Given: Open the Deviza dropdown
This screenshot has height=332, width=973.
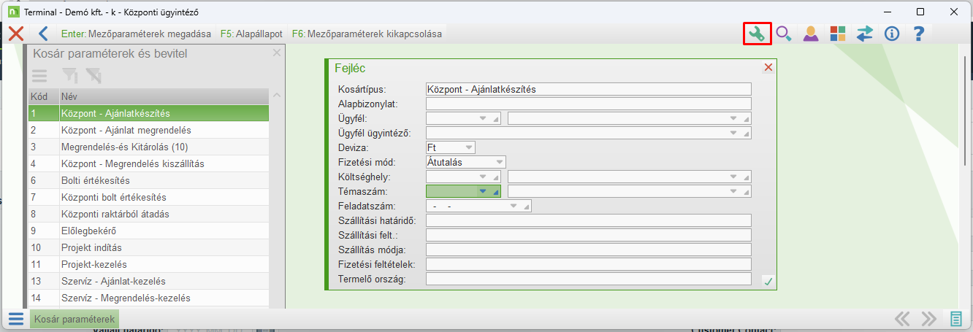Looking at the screenshot, I should 469,147.
